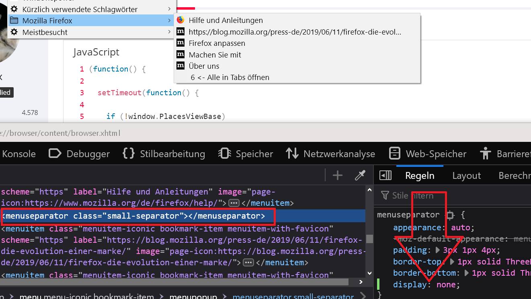This screenshot has height=299, width=531.
Task: Click the eyedropper color picker icon
Action: click(360, 175)
